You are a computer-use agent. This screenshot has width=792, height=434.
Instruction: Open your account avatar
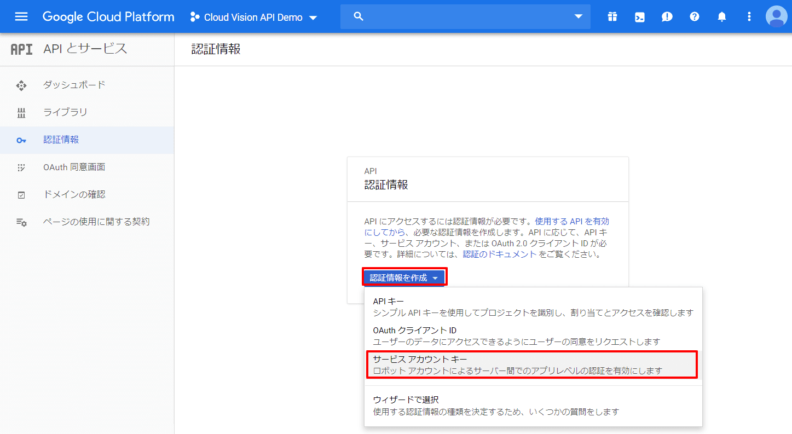click(x=776, y=16)
